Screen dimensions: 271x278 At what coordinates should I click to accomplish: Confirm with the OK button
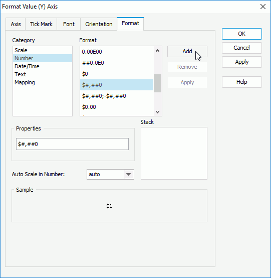[242, 34]
